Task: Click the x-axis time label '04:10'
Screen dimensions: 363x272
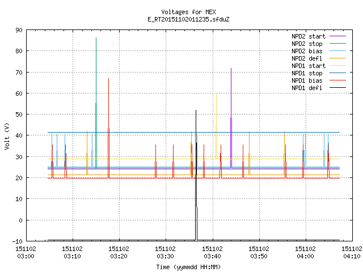Action: (x=352, y=256)
